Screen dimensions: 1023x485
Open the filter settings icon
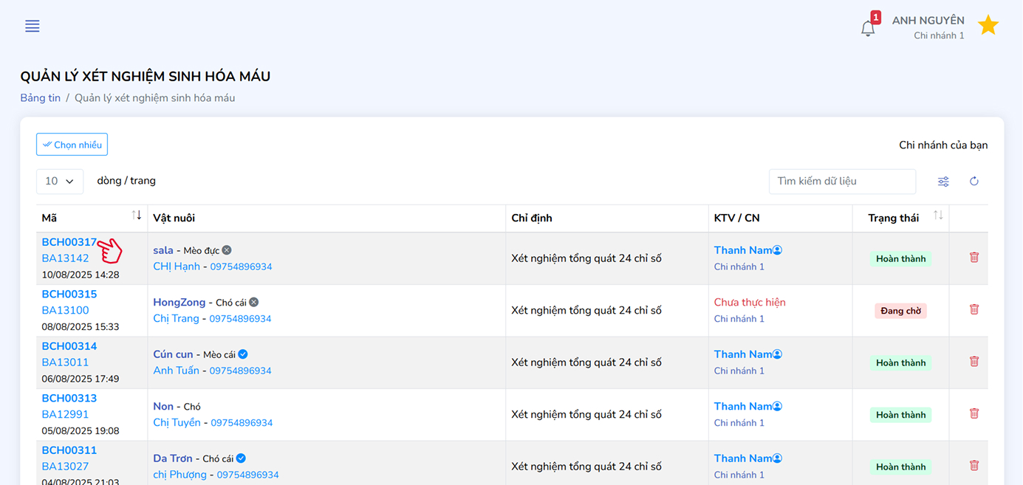click(x=943, y=182)
